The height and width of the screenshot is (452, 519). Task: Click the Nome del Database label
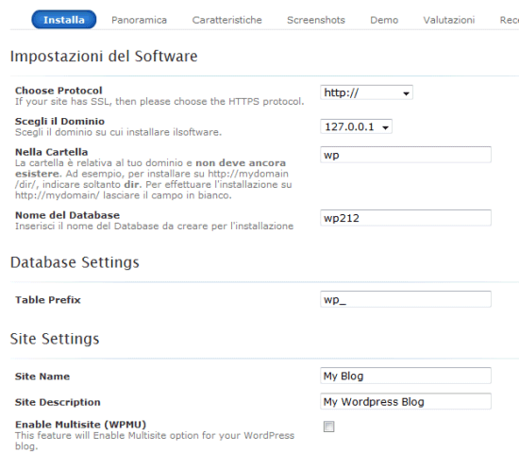tap(67, 215)
